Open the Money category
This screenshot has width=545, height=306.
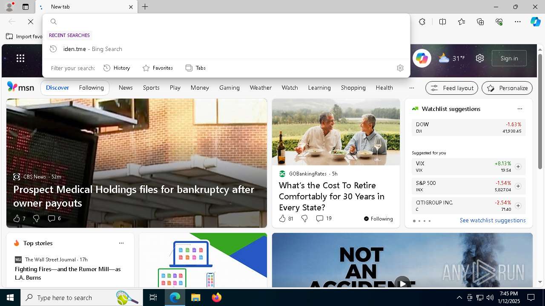click(200, 88)
